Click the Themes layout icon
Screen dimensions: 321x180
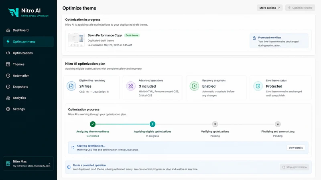(8, 64)
